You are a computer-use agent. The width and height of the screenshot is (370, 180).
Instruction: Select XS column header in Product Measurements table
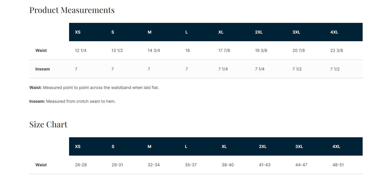78,32
